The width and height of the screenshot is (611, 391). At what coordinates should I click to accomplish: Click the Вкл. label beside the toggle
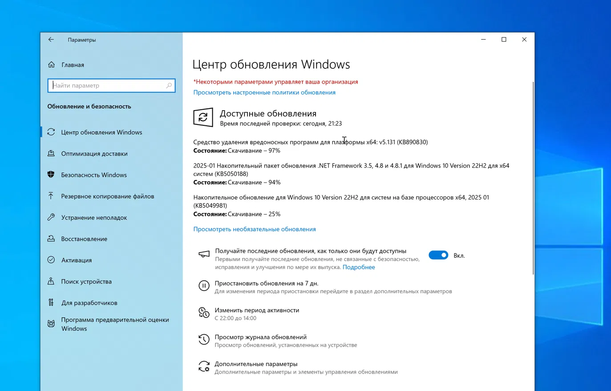459,255
